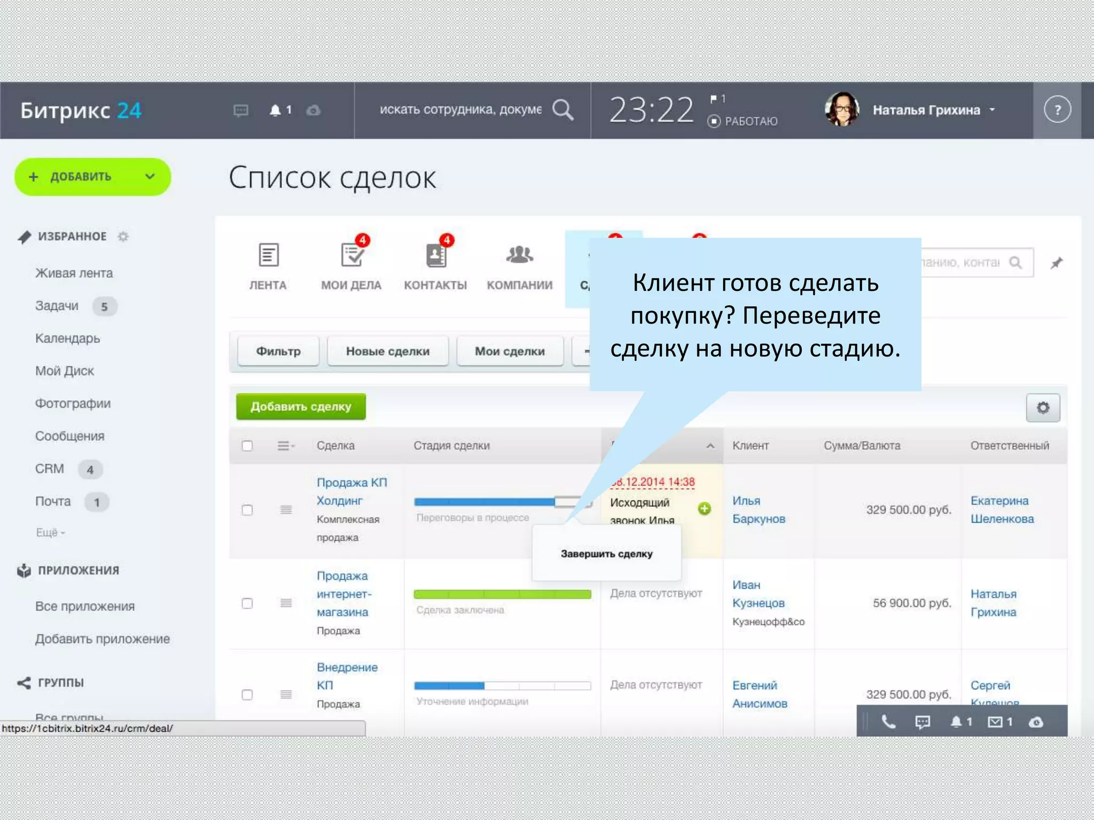This screenshot has width=1094, height=820.
Task: Click the pin icon beside CRM search
Action: click(x=1057, y=263)
